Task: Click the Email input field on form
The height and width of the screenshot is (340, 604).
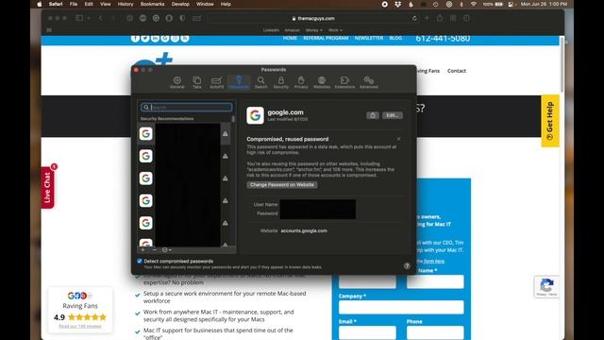Action: coord(367,332)
